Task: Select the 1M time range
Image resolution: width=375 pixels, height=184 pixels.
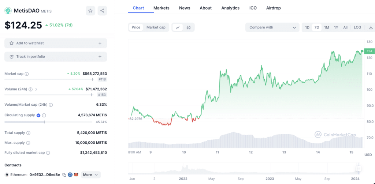Action: point(326,27)
